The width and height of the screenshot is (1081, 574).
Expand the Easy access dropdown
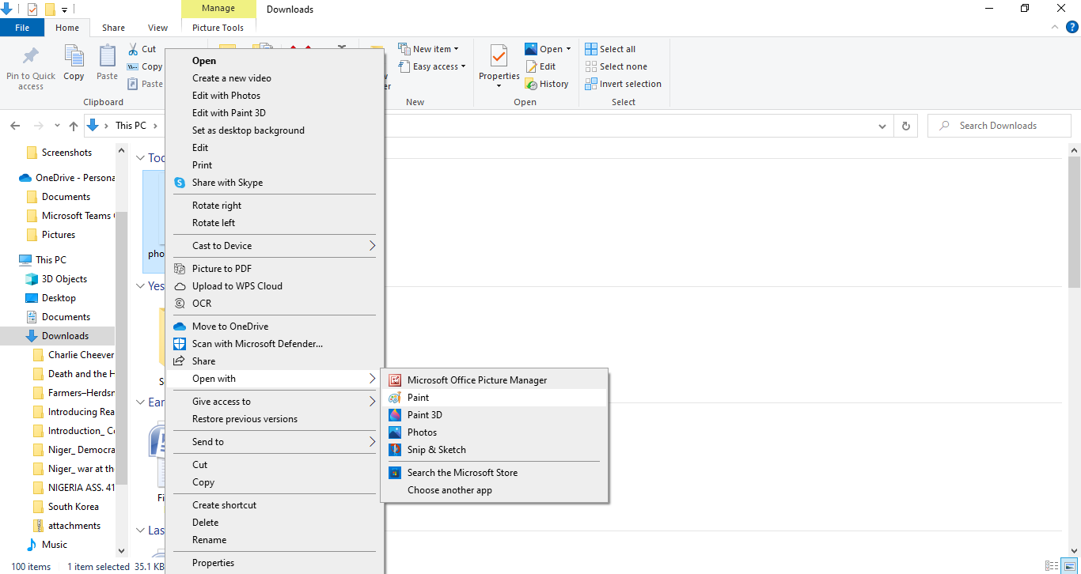pos(432,66)
